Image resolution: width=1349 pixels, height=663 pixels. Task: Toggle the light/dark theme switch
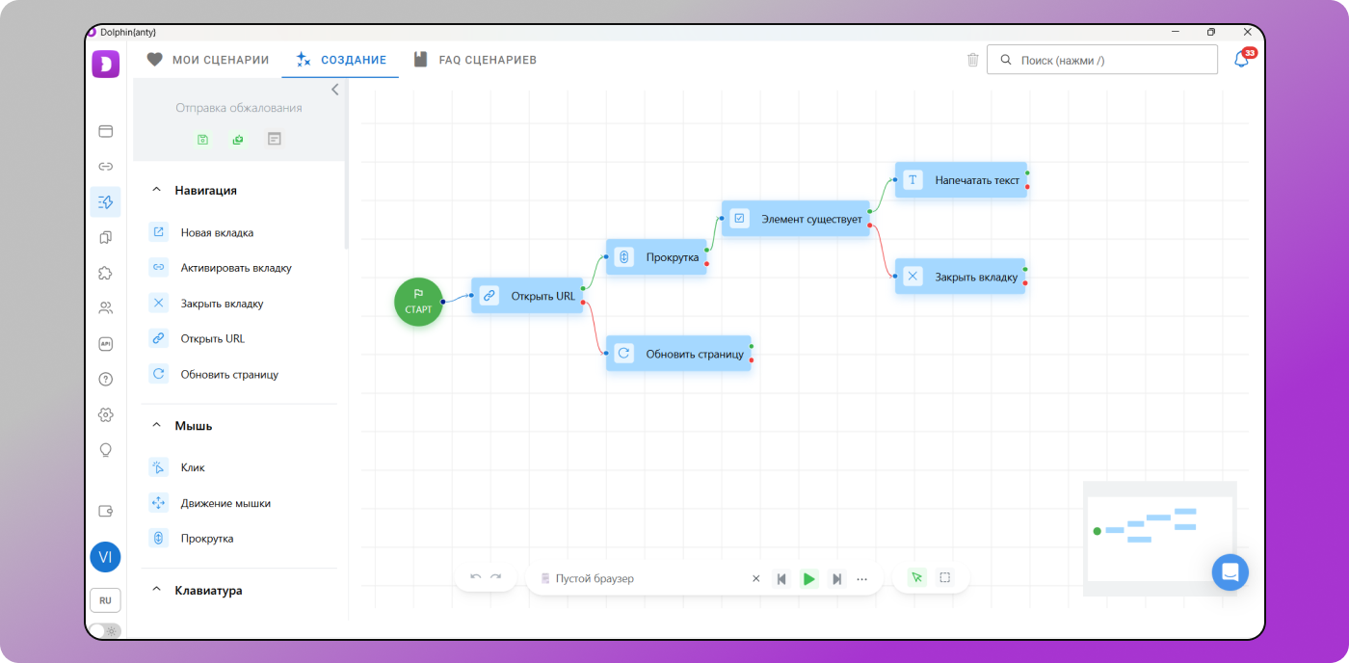coord(104,631)
